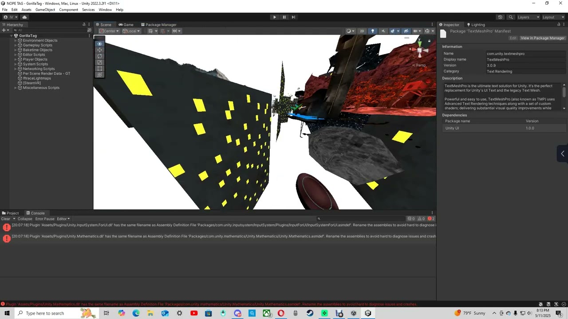
Task: Click the orientation gizmo lock icon
Action: [429, 41]
